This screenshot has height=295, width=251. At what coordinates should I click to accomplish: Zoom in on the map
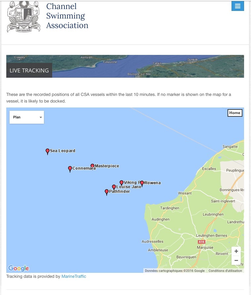[x=236, y=251]
